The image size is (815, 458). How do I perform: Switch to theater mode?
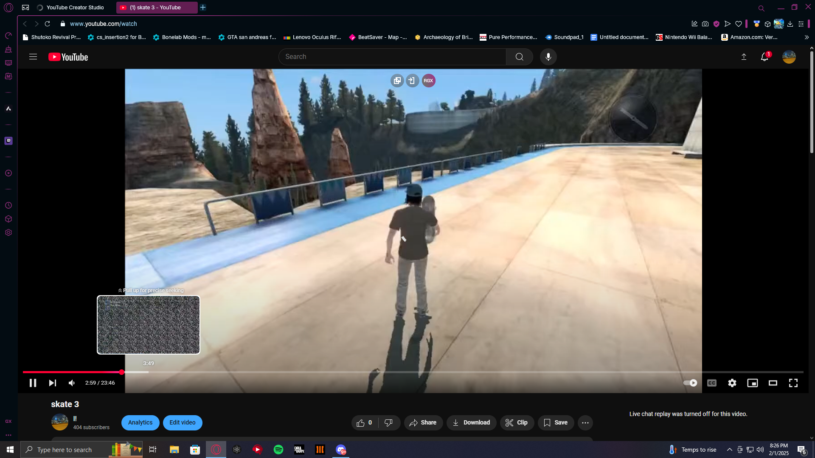point(773,383)
